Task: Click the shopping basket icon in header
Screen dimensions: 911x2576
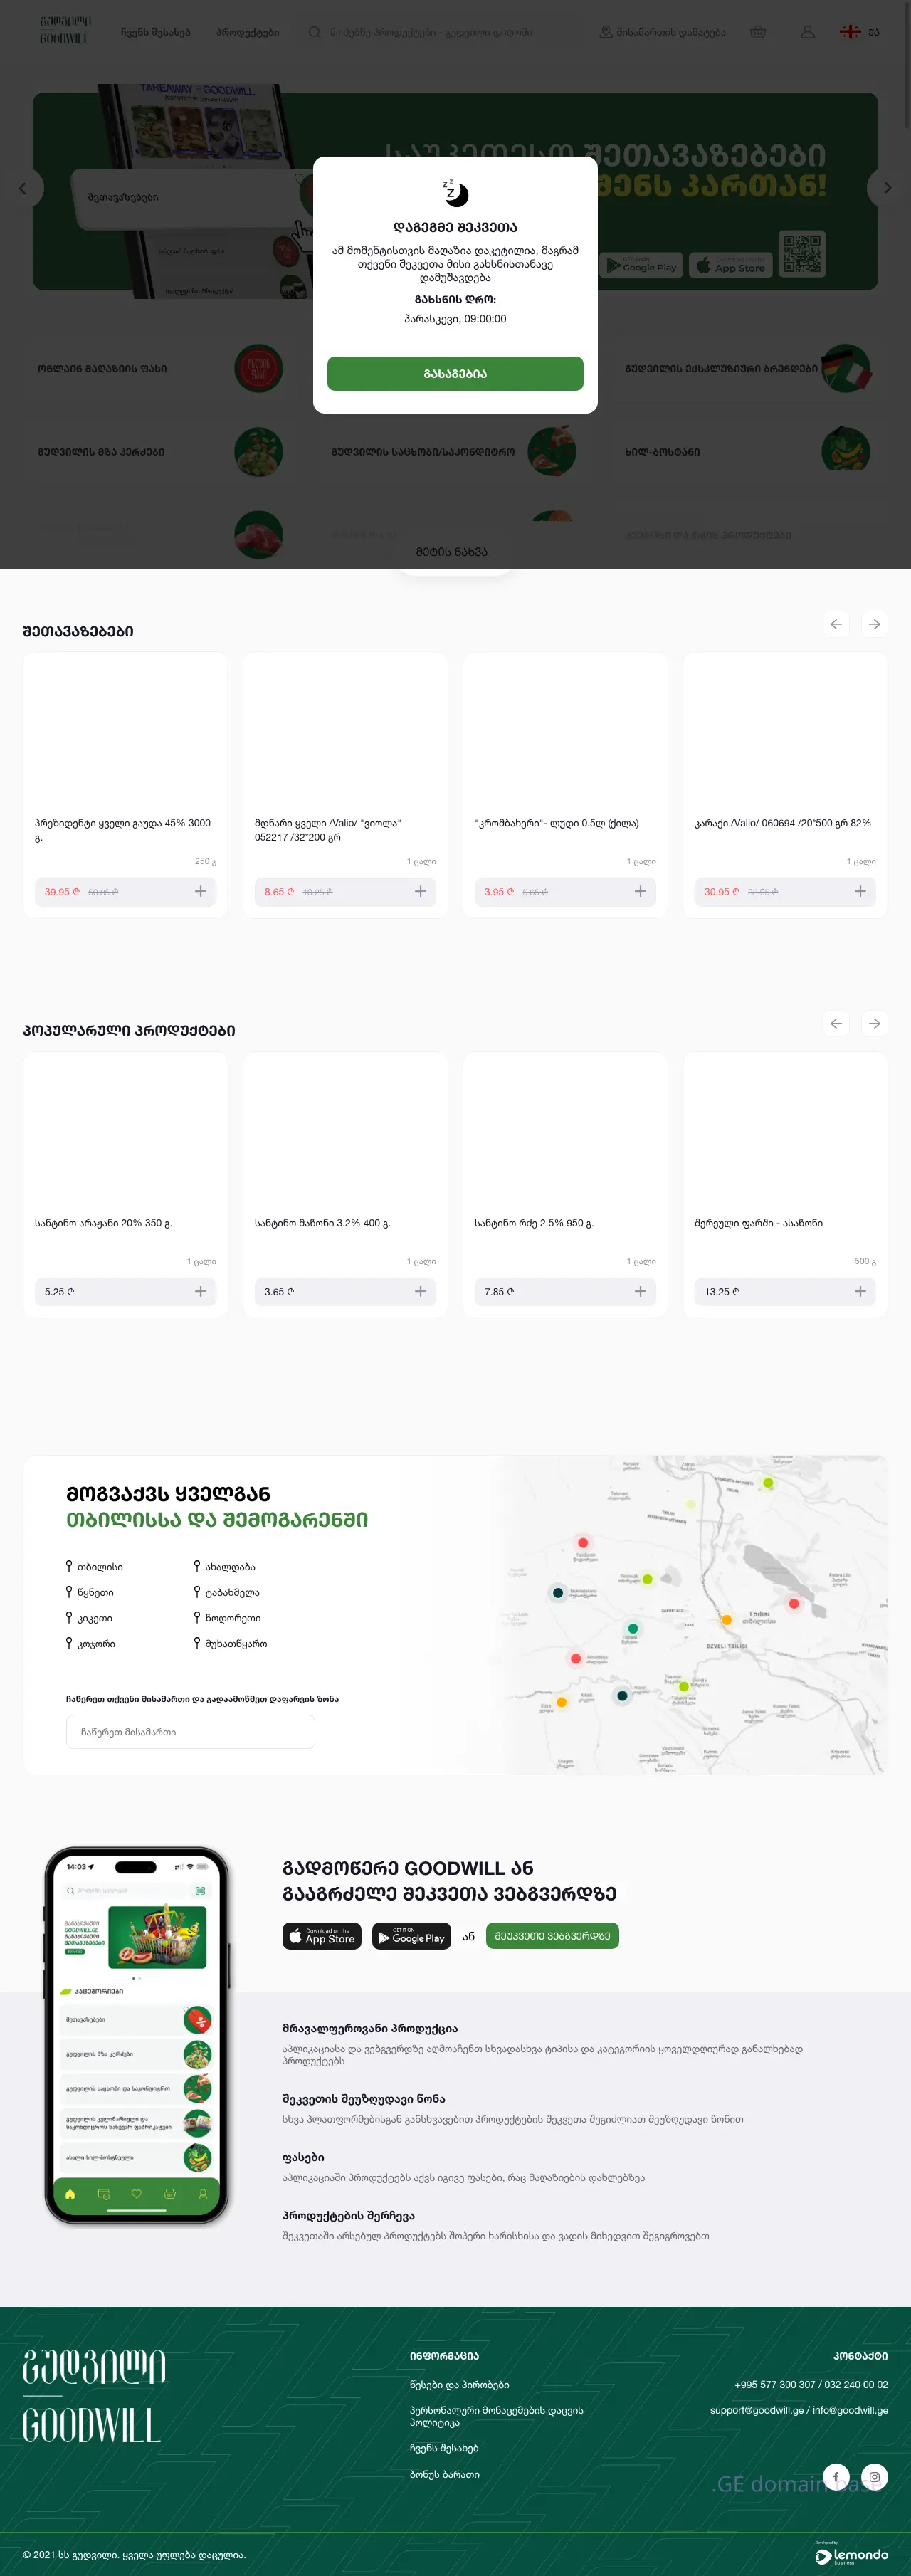Action: click(758, 32)
